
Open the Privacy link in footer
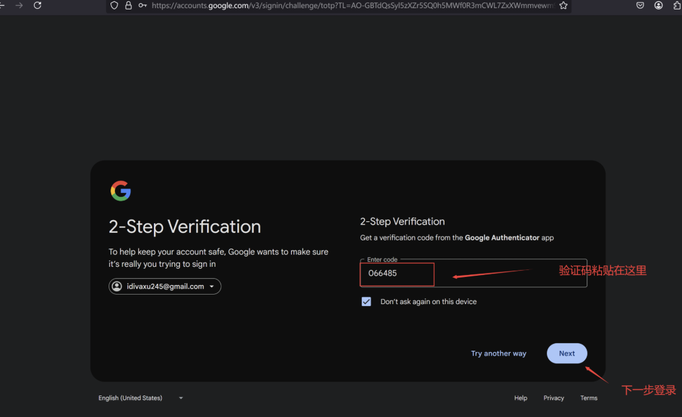554,398
